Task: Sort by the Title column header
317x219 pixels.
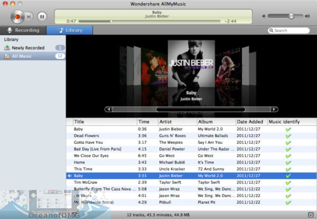Action: click(x=105, y=122)
